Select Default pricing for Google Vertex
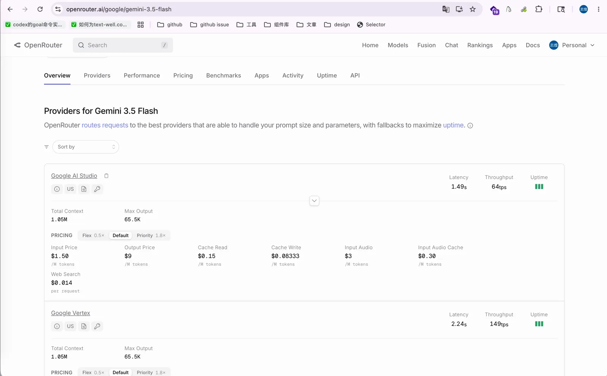 121,373
